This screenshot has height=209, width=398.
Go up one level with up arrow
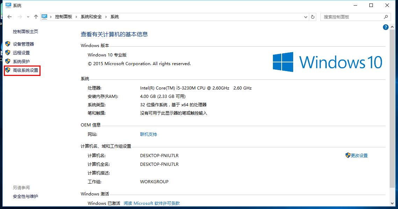(x=36, y=17)
